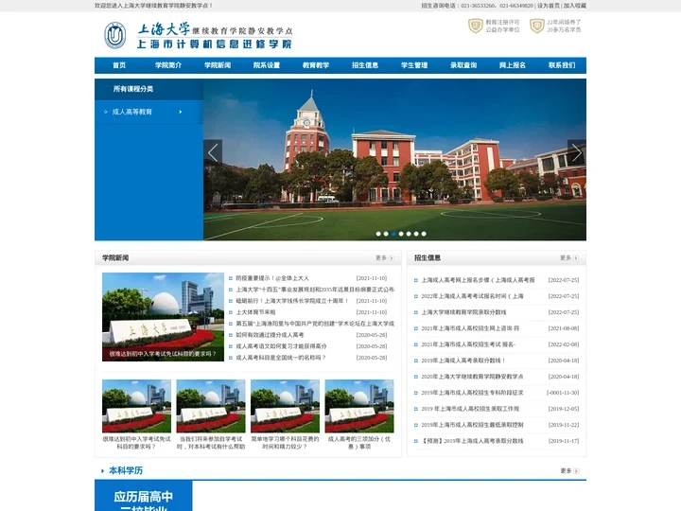Select the second carousel dot
This screenshot has width=681, height=511.
386,234
